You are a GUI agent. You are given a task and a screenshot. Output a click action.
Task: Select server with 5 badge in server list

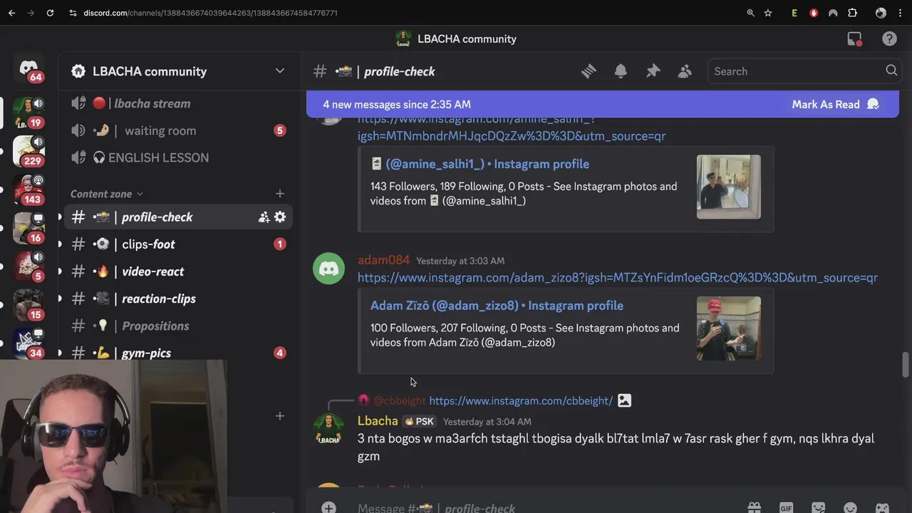click(x=28, y=266)
